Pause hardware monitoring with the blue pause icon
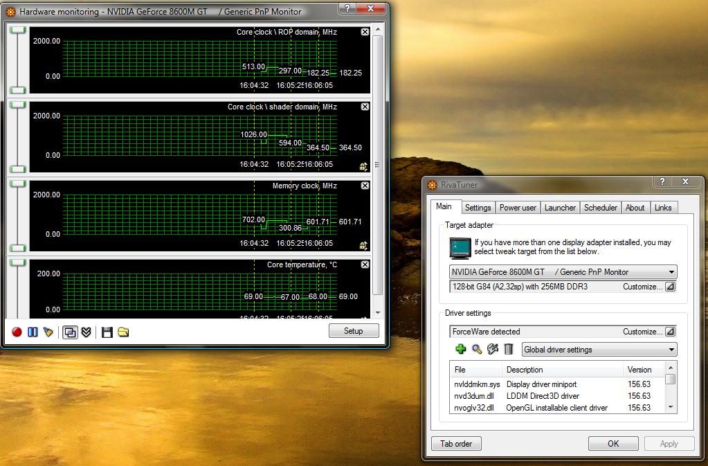Viewport: 708px width, 466px height. coord(33,332)
